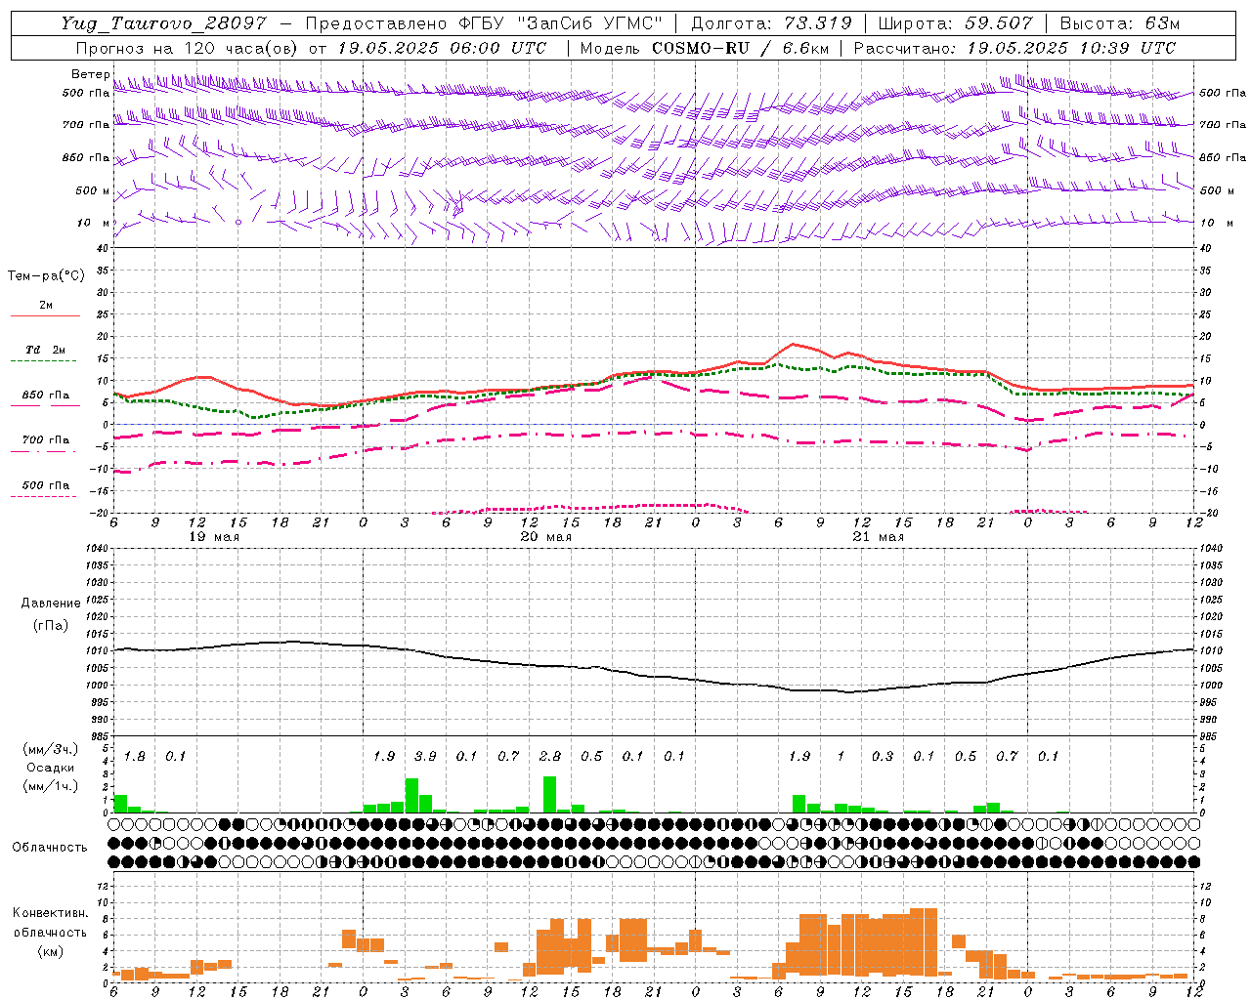
Task: Click the green dashed line sample under Td 2м
Action: [45, 361]
